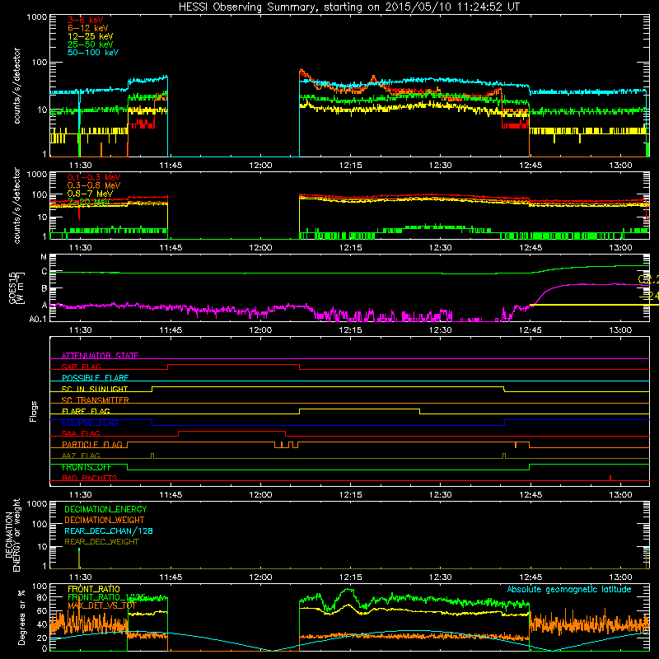
Task: Click the 11:30 tick under the keV plot
Action: (80, 165)
